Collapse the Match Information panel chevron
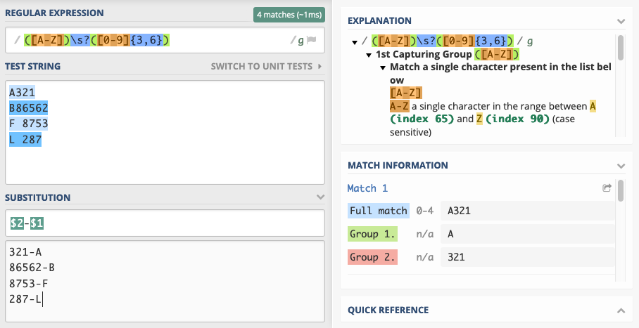Viewport: 639px width, 328px height. click(621, 166)
